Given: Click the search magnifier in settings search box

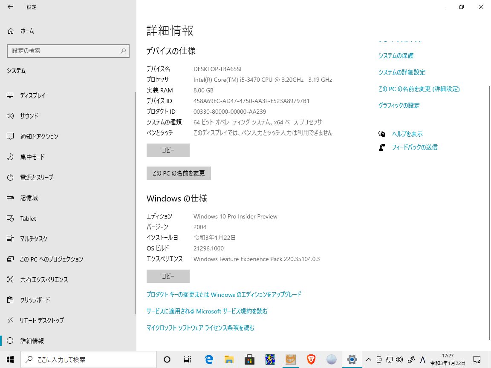Looking at the screenshot, I should [123, 51].
